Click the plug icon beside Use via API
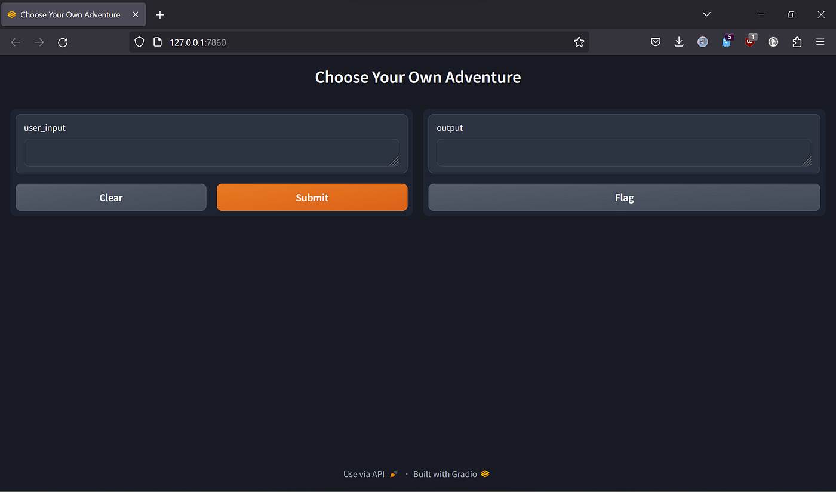 pyautogui.click(x=393, y=473)
